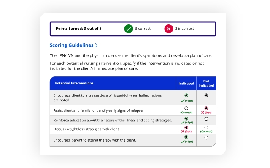Click the Not Indicated column header

coord(206,84)
